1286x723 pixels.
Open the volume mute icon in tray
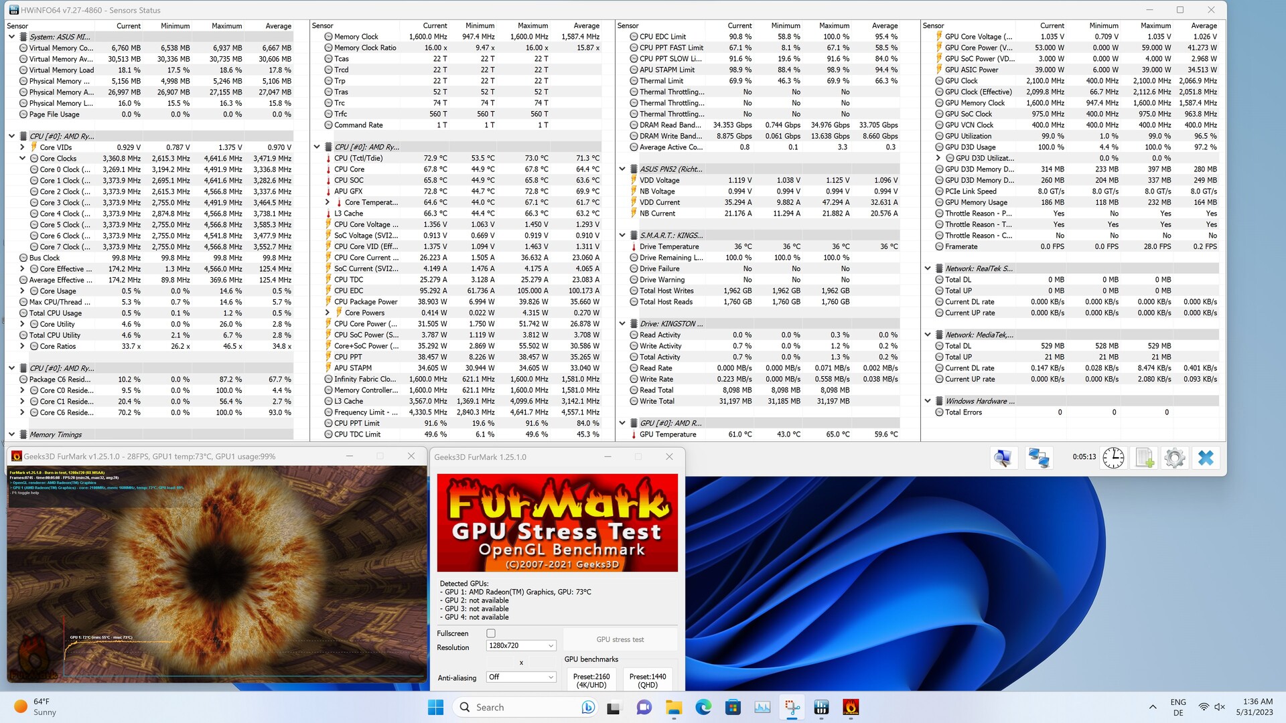(x=1220, y=707)
